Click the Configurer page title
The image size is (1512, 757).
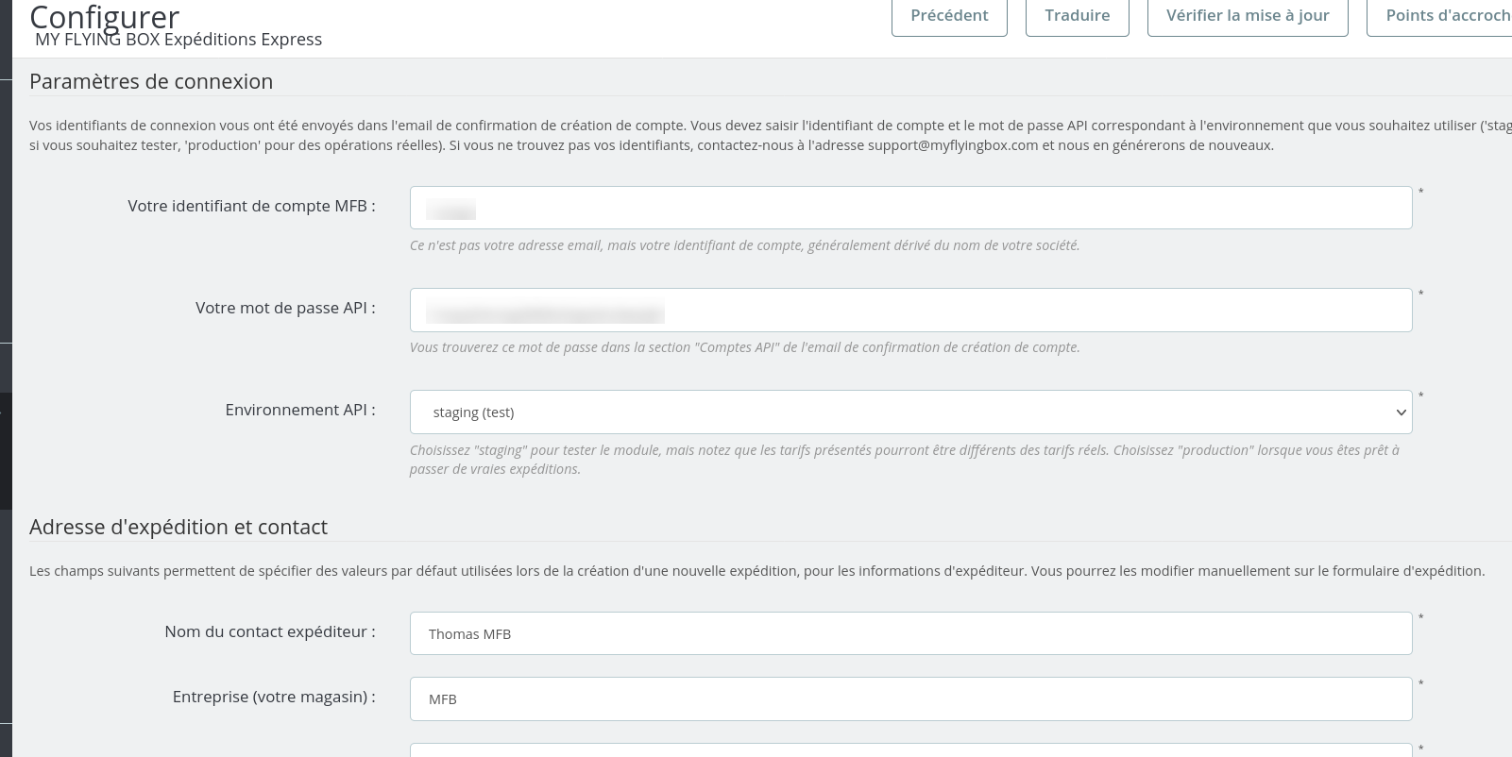tap(104, 16)
